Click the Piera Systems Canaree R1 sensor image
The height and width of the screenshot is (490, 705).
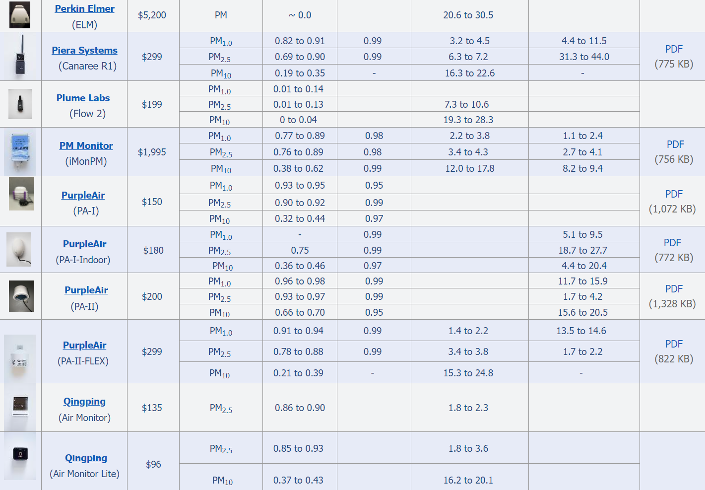(20, 56)
